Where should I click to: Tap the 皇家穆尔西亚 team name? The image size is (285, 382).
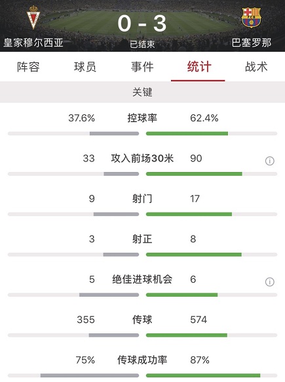click(33, 43)
